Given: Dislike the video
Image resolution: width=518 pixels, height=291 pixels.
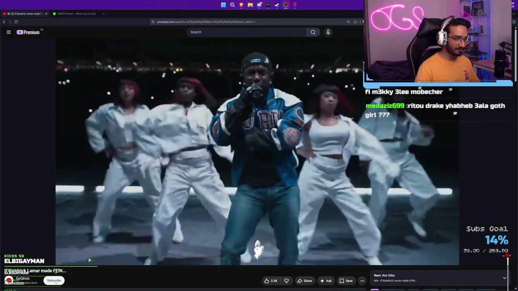Looking at the screenshot, I should [x=287, y=281].
